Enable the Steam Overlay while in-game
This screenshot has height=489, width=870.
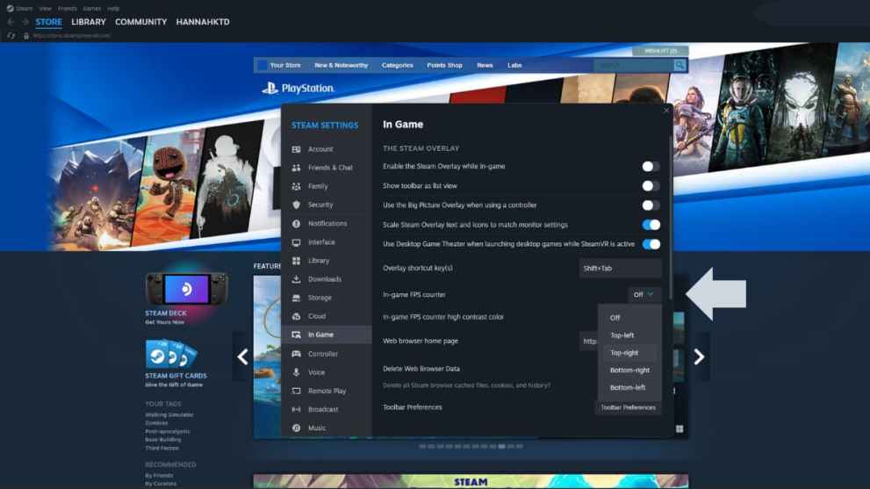(x=650, y=166)
